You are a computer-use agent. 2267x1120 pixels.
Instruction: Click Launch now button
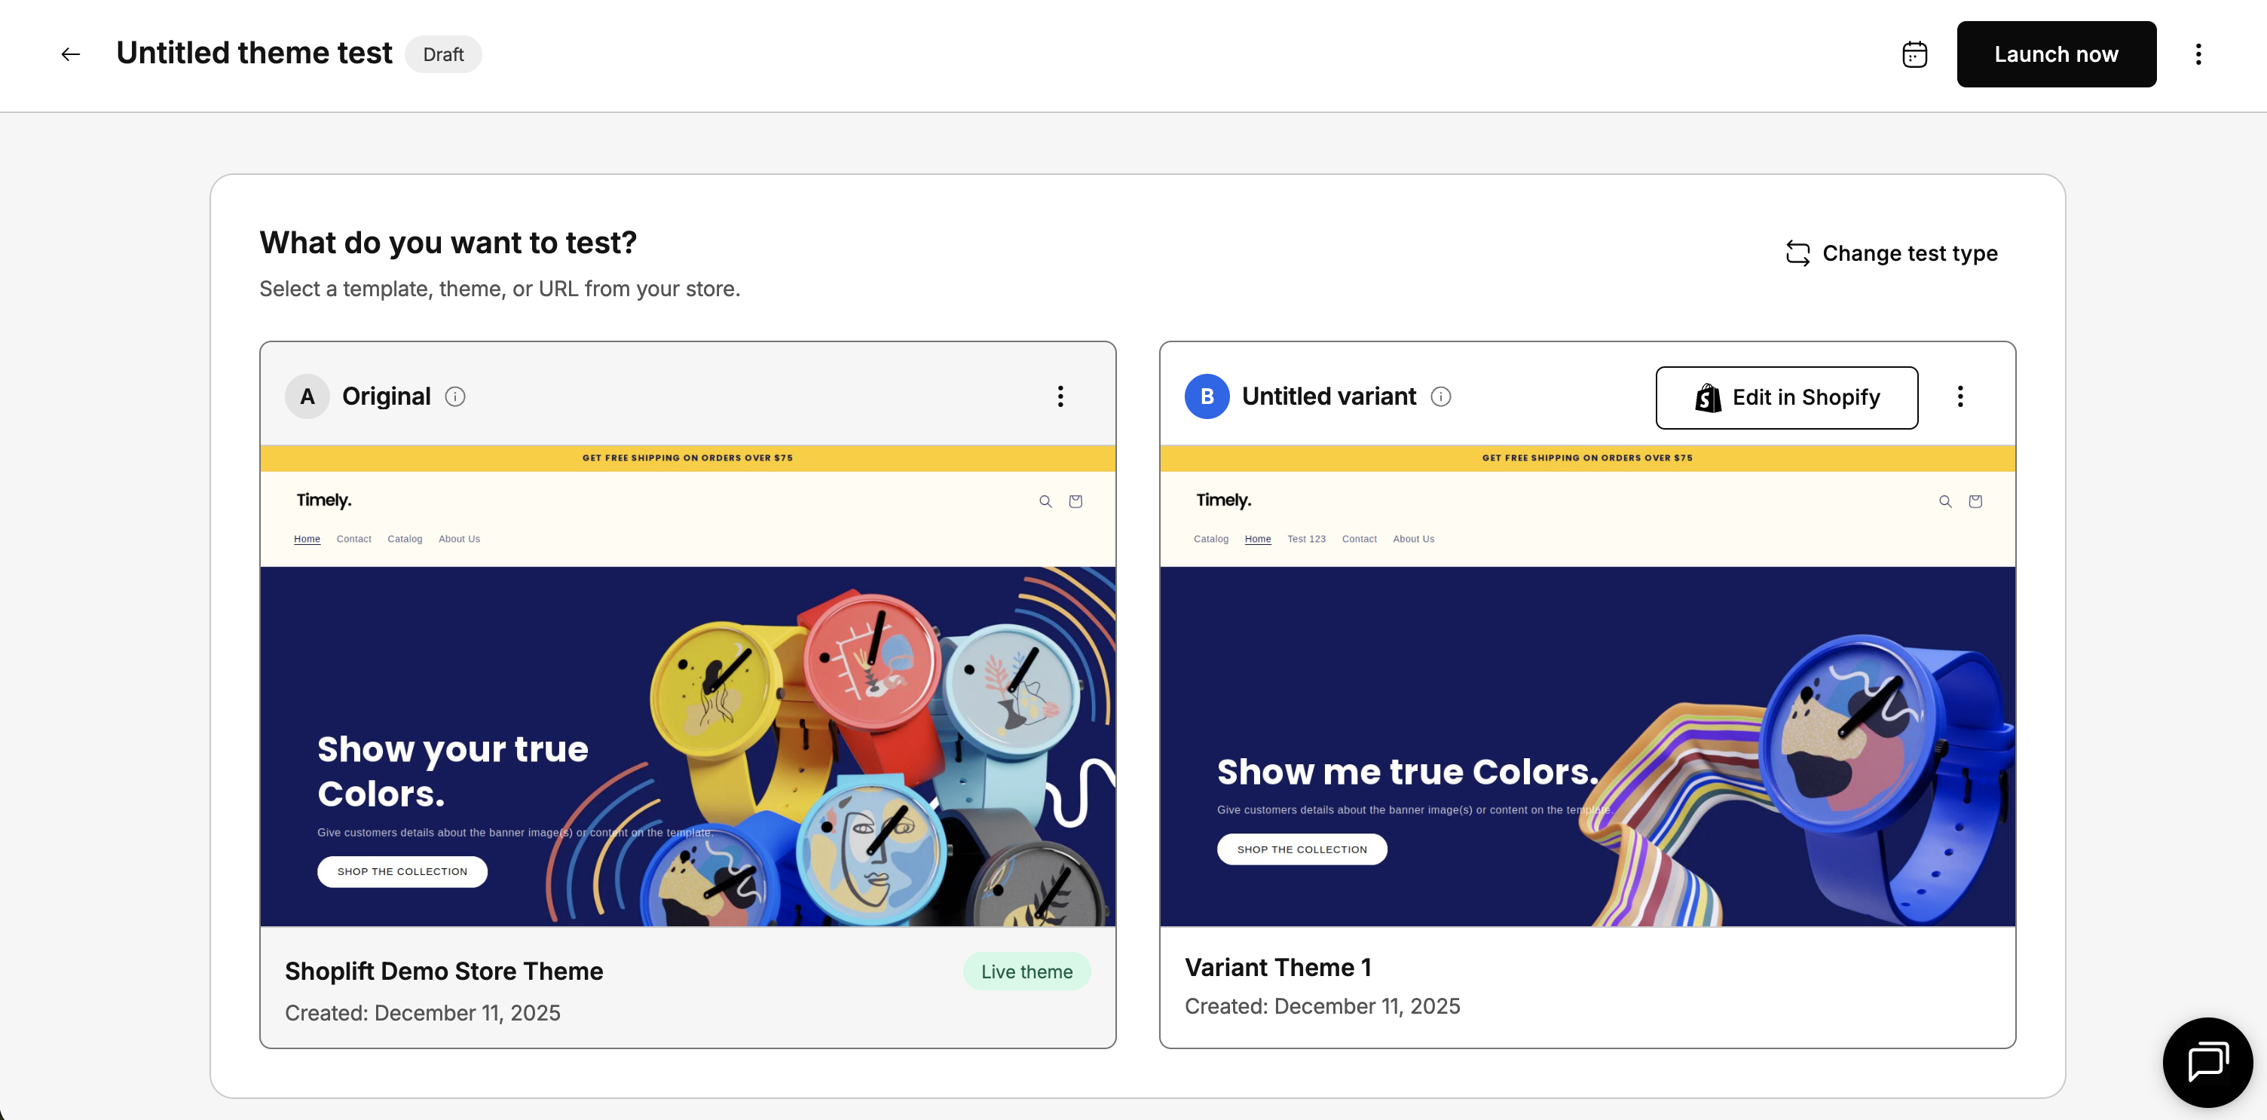point(2056,54)
